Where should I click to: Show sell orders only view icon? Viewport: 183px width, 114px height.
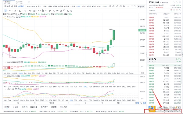(177, 10)
